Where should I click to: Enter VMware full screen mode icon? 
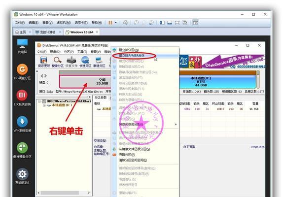coord(177,23)
